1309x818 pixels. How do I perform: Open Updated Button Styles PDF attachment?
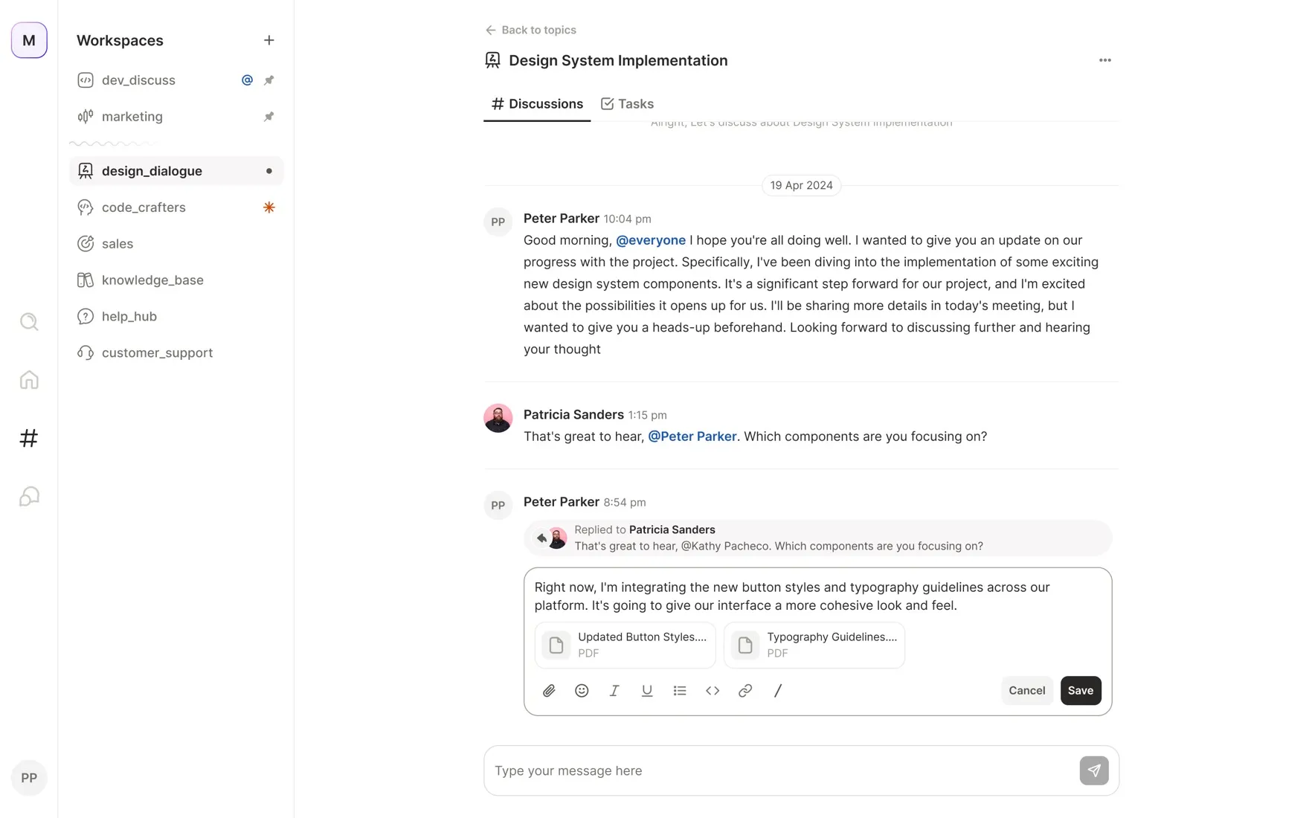click(x=625, y=645)
